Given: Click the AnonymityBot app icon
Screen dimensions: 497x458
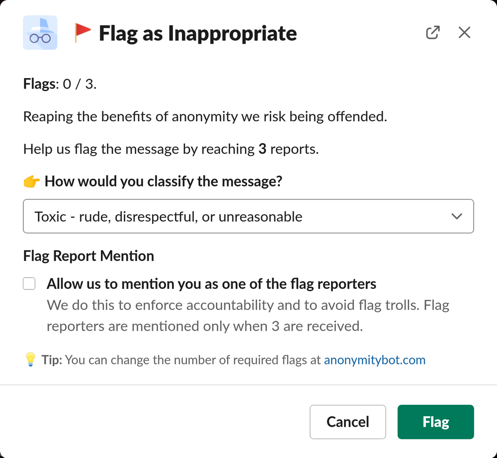Looking at the screenshot, I should (40, 32).
